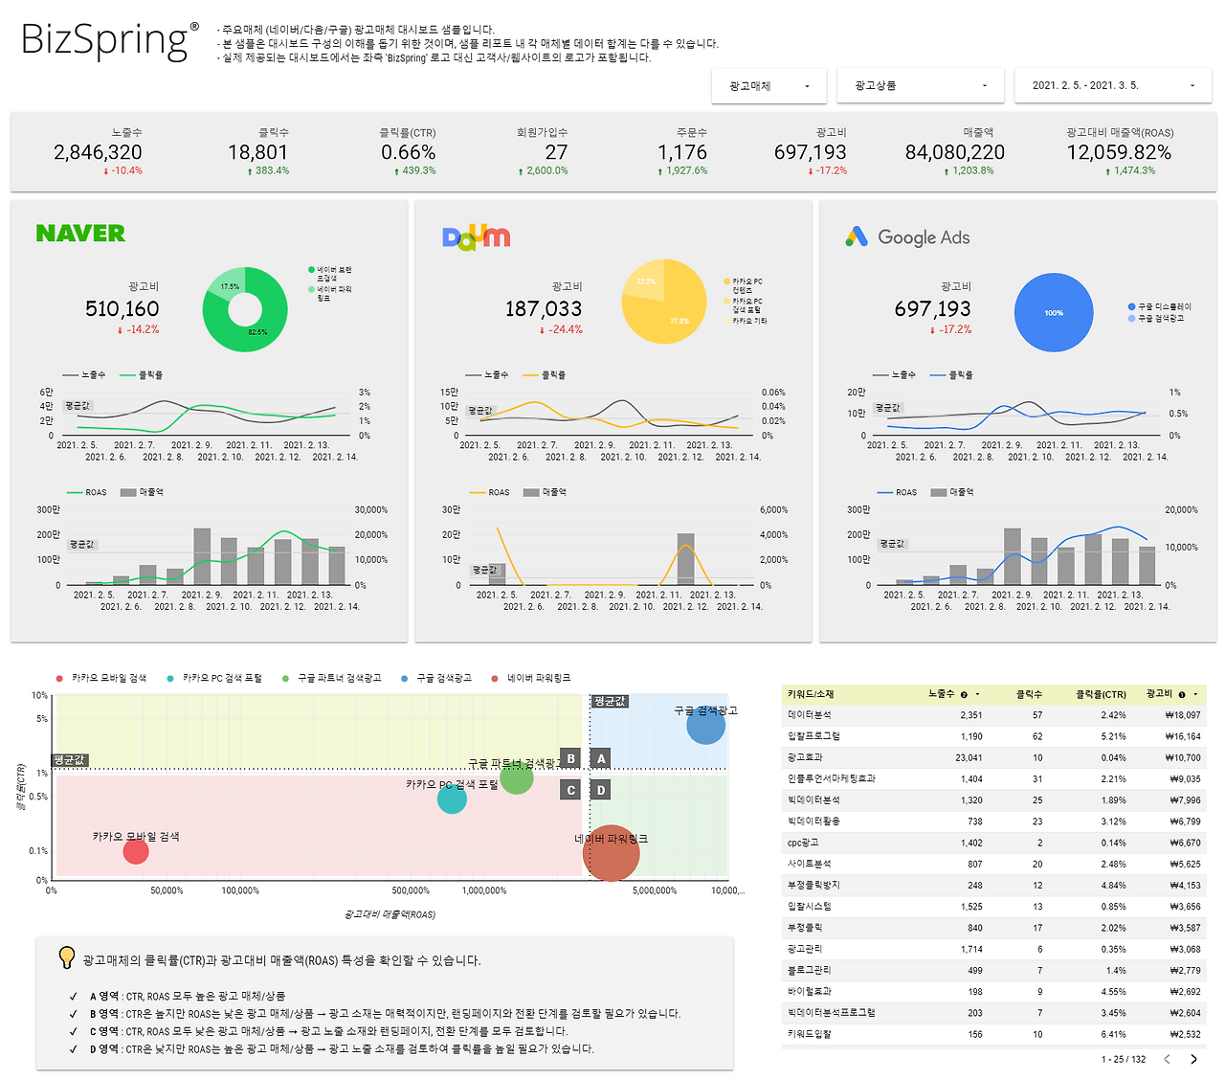Click the Google Ads logo icon

coord(857,236)
